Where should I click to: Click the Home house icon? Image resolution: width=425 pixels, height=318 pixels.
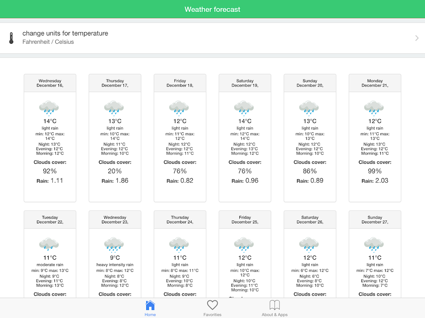point(150,305)
